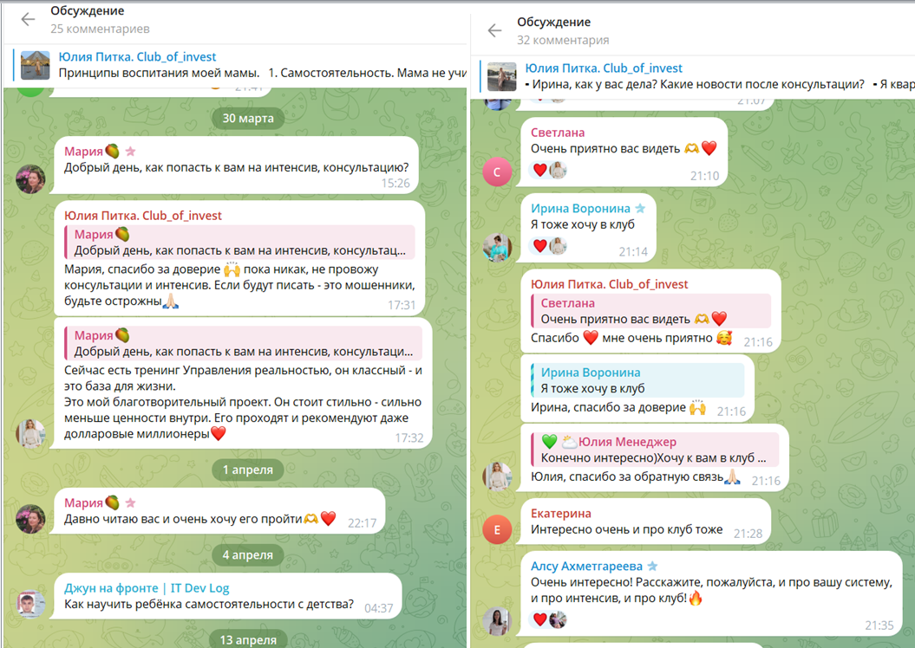Screen dimensions: 915x648
Task: Click sender name Светлана on the 21:10 message
Action: tap(558, 133)
